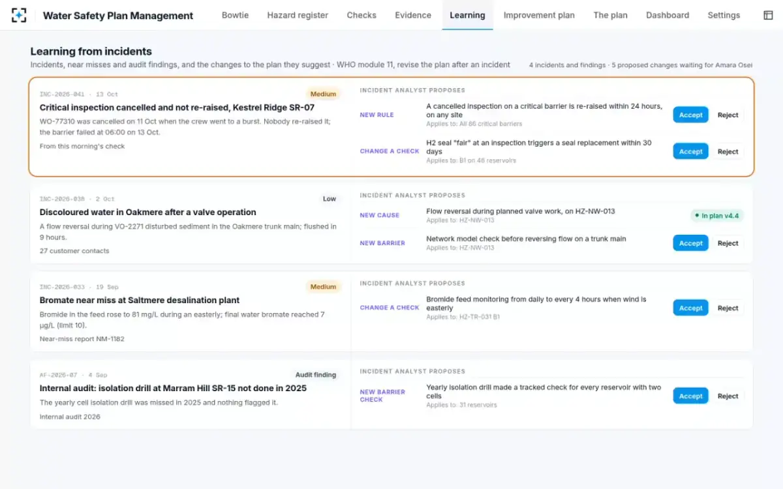Image resolution: width=783 pixels, height=489 pixels.
Task: Select Discoloured water in Oakmere incident
Action: coord(147,213)
